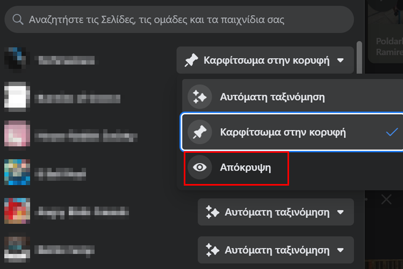
Task: Click the blue checkmark on selected pin option
Action: [392, 132]
